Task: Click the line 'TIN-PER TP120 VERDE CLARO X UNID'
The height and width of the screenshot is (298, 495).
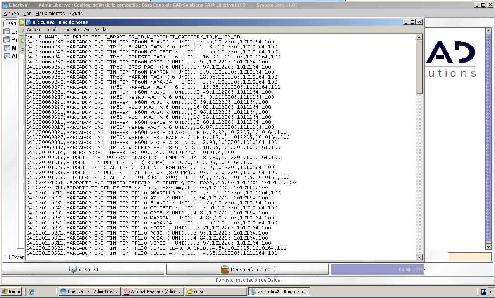Action: [156, 248]
